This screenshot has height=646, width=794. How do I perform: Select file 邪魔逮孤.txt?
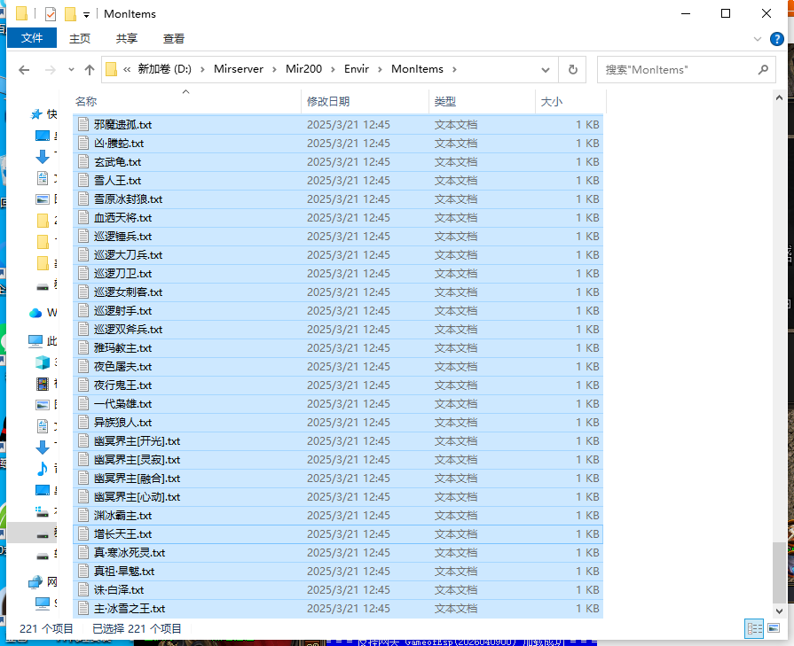[x=338, y=124]
